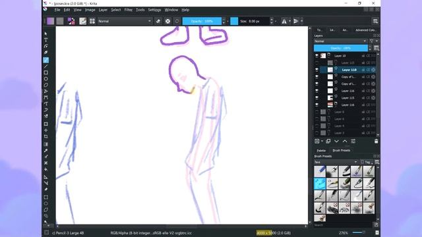Select the Bezier Curve tool
422x237 pixels.
[x=45, y=97]
